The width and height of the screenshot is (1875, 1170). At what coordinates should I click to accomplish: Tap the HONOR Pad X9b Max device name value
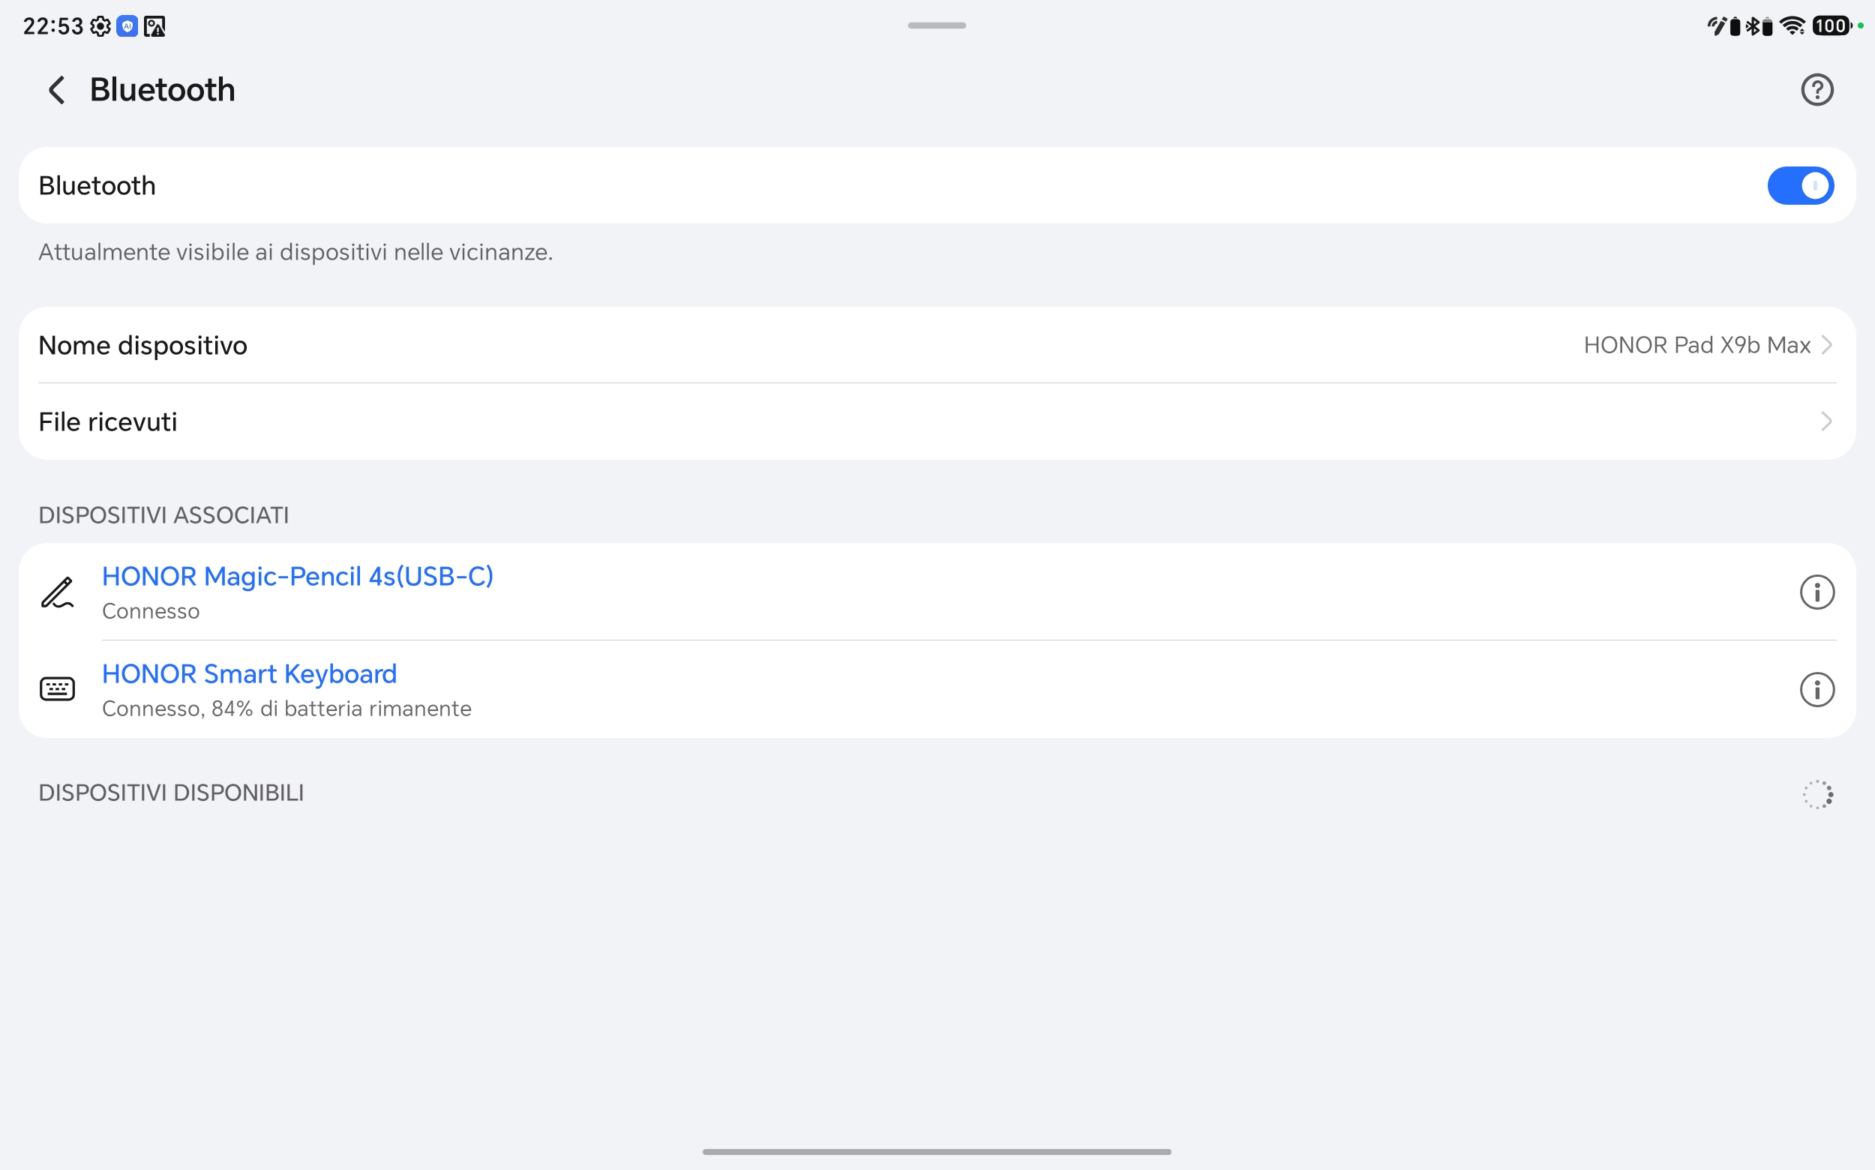point(1696,345)
